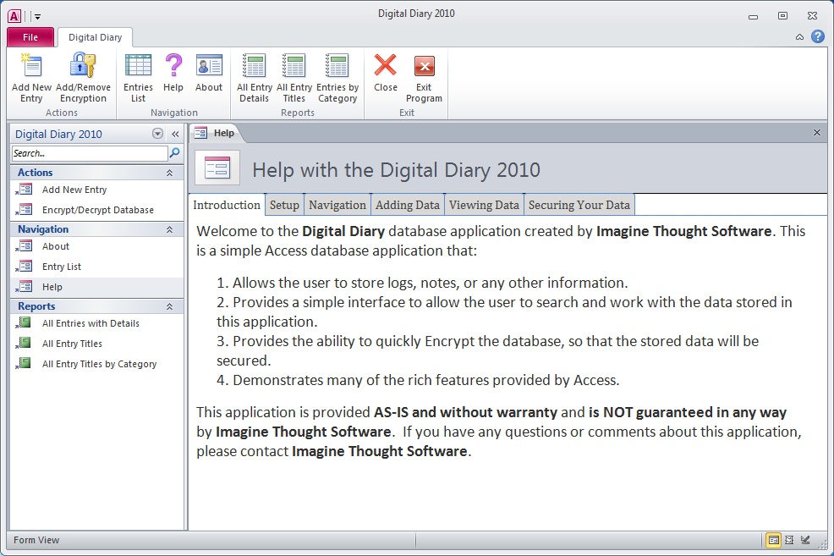Run the All Entry Titles report from the ribbon
This screenshot has height=556, width=834.
[x=294, y=78]
